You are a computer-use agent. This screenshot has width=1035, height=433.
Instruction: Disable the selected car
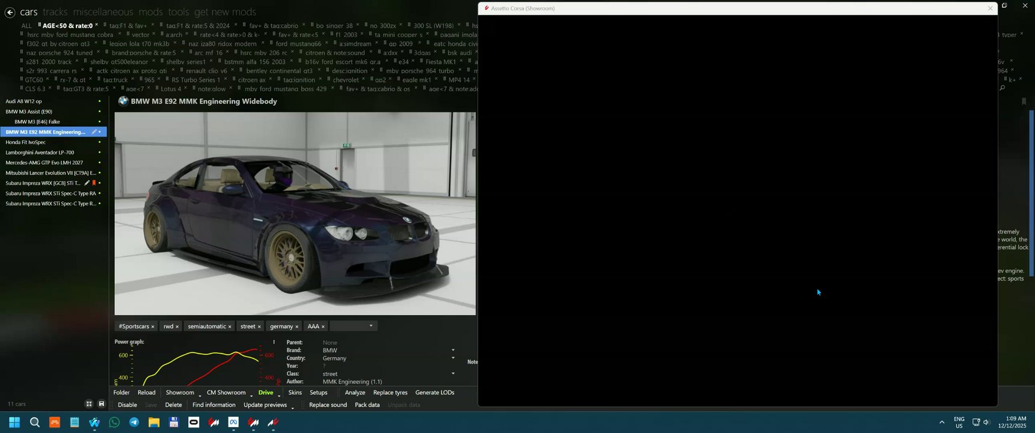(x=127, y=405)
